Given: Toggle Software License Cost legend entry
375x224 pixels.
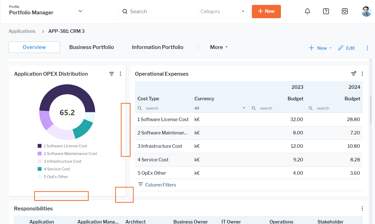Looking at the screenshot, I should (x=65, y=146).
